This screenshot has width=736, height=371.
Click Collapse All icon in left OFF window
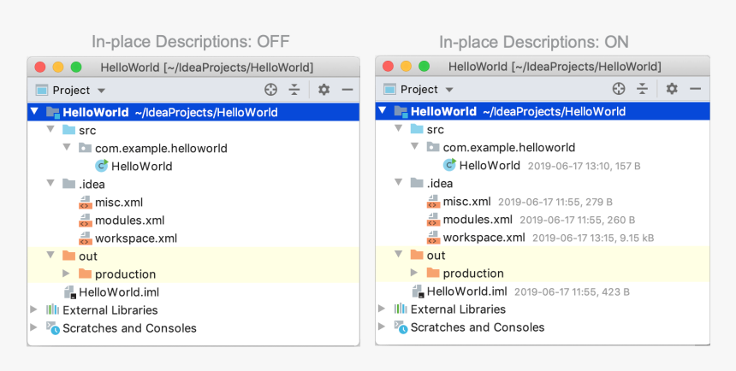[x=294, y=90]
